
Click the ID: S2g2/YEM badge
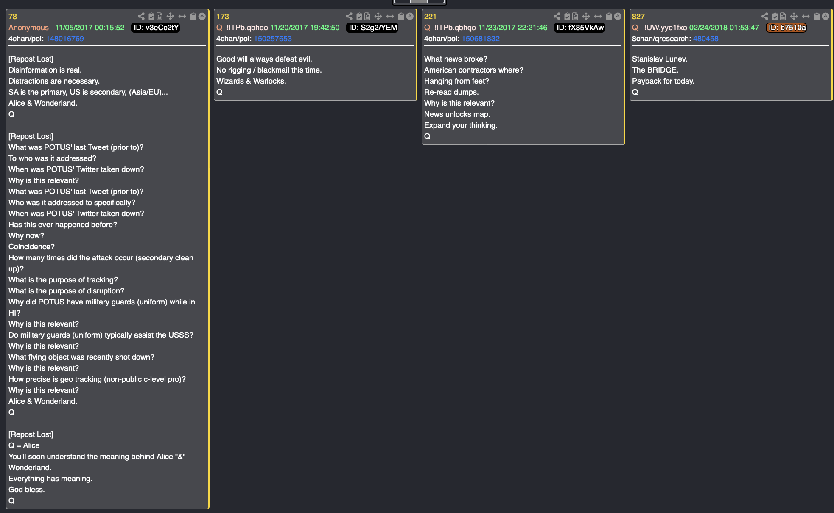pos(373,28)
